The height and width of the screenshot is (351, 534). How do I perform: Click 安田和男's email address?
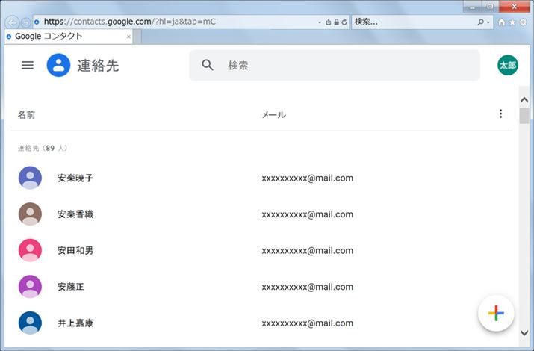pyautogui.click(x=308, y=251)
